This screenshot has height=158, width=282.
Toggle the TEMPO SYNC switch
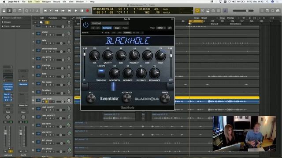[101, 73]
